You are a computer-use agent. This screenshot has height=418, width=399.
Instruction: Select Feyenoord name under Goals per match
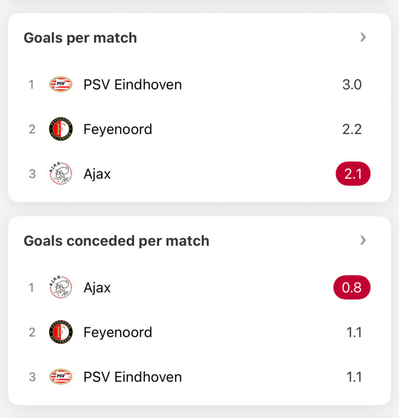point(118,129)
